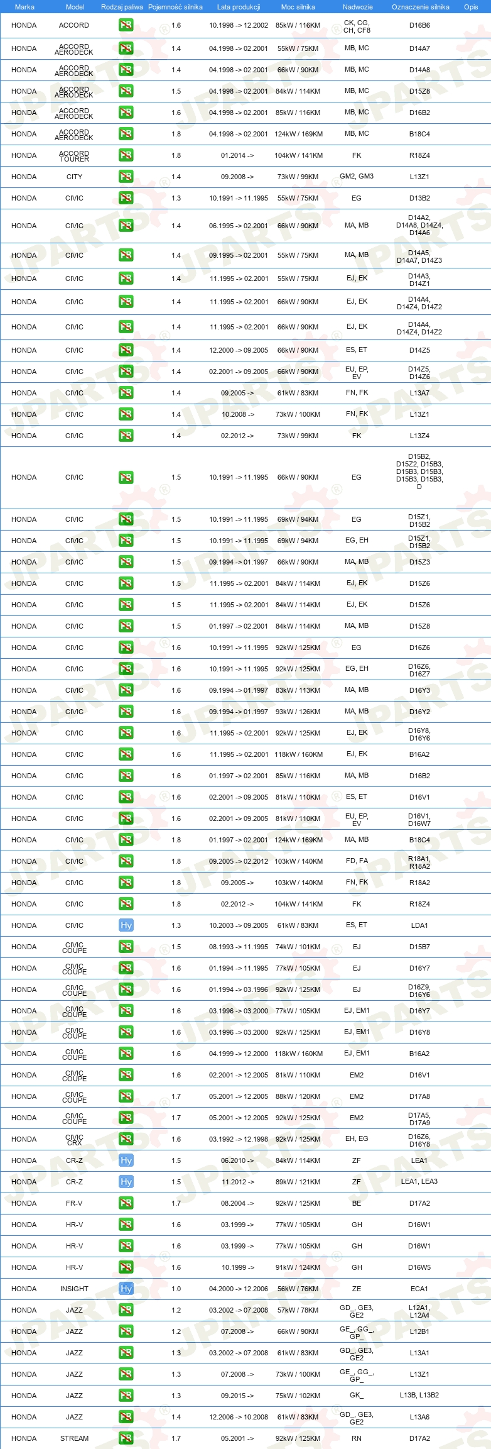Select the body code RN
The image size is (491, 1449).
pos(357,1438)
